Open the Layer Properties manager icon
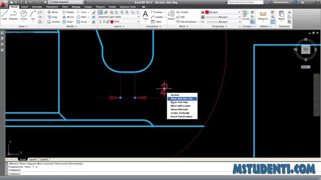Screen dimensions: 321x180 pyautogui.click(x=100, y=12)
